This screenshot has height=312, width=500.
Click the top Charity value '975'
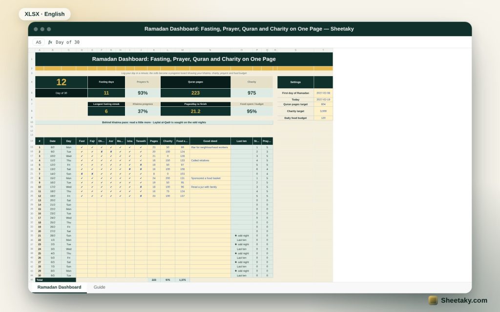(251, 93)
